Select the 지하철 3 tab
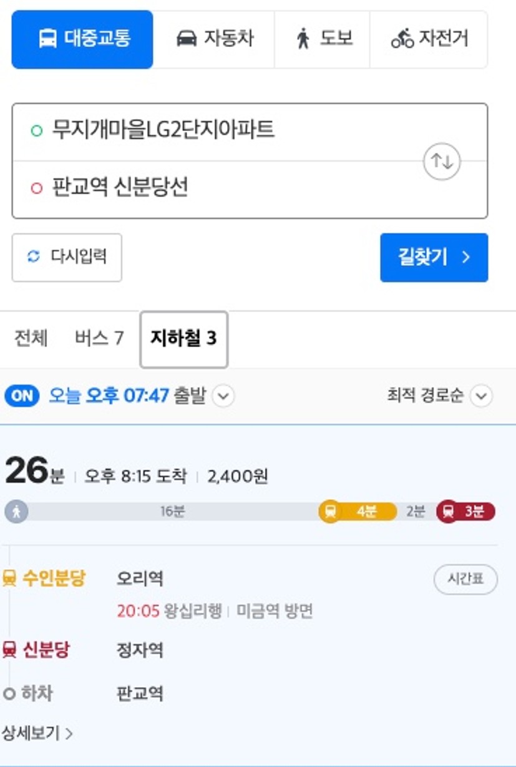 point(183,339)
